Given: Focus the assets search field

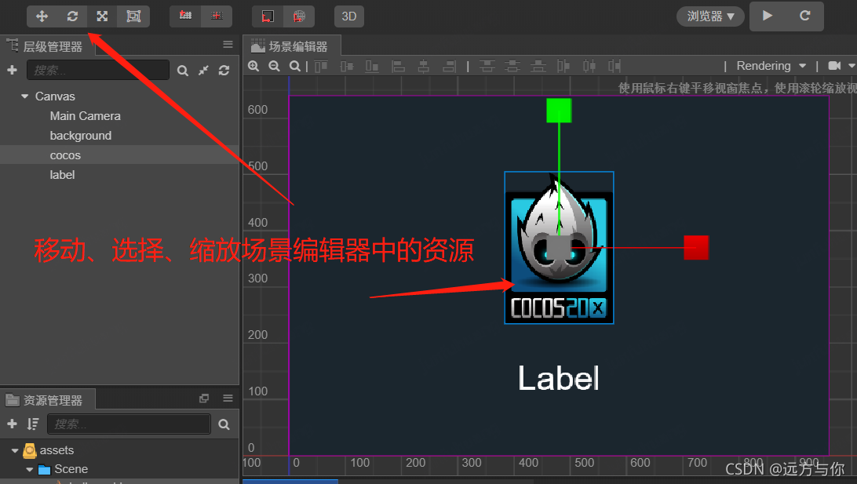Looking at the screenshot, I should [x=129, y=424].
